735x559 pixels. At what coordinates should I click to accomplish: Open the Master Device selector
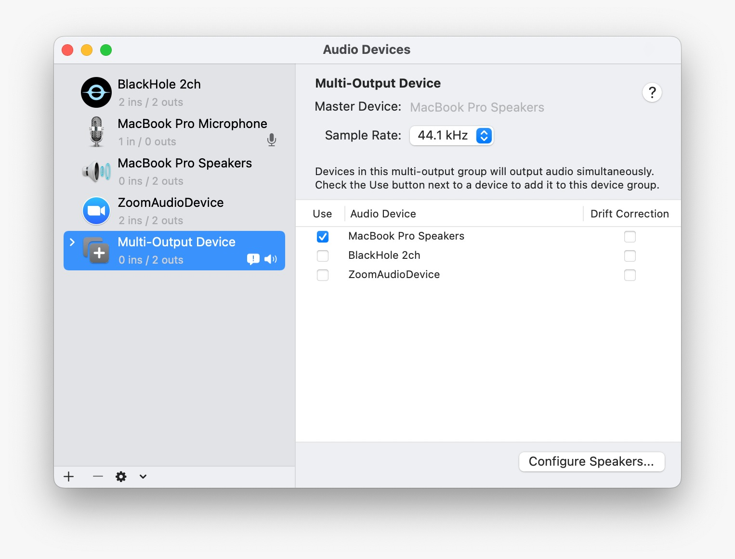[x=477, y=107]
